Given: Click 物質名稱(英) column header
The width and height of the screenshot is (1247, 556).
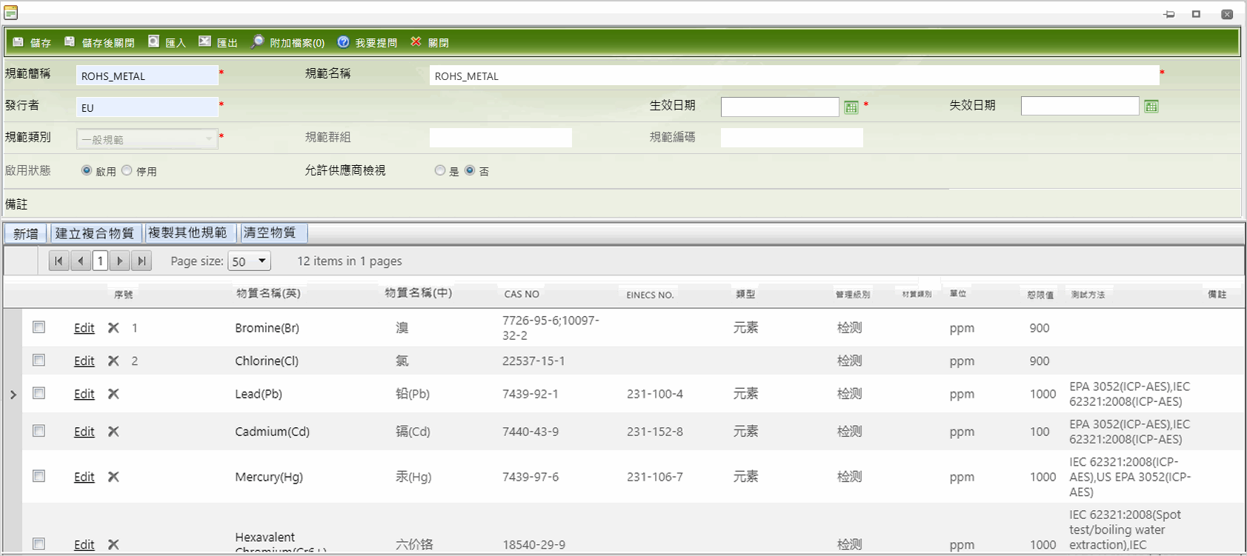Looking at the screenshot, I should point(268,294).
